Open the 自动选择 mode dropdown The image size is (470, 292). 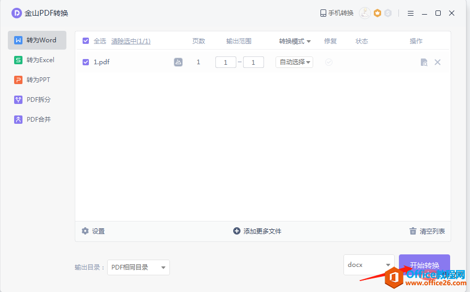pos(294,62)
